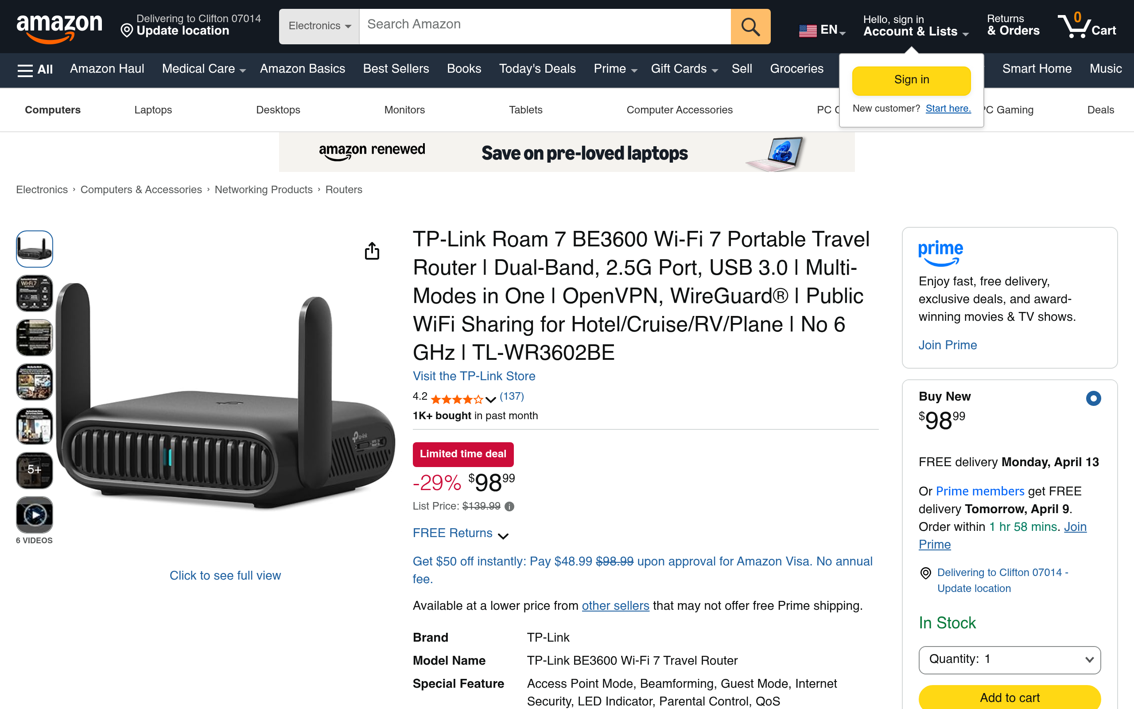The width and height of the screenshot is (1134, 709).
Task: Select the Buy New radio button
Action: [1093, 398]
